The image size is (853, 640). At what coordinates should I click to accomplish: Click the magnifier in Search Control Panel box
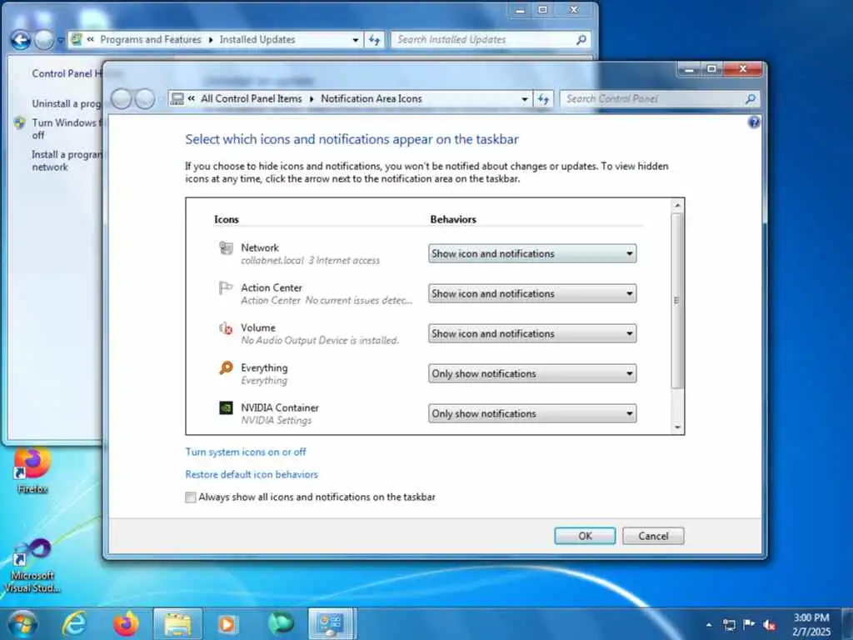751,99
